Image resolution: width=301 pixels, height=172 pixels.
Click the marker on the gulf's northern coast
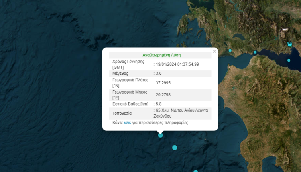point(255,52)
